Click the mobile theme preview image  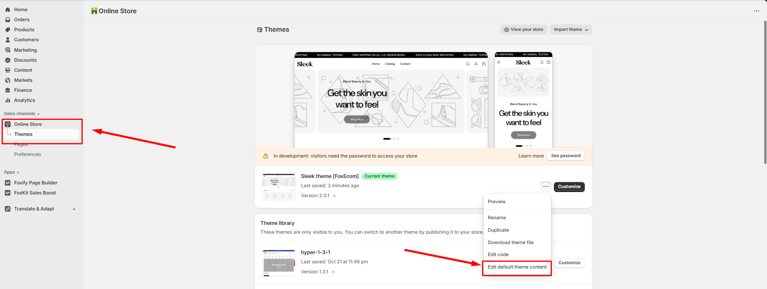click(x=523, y=100)
